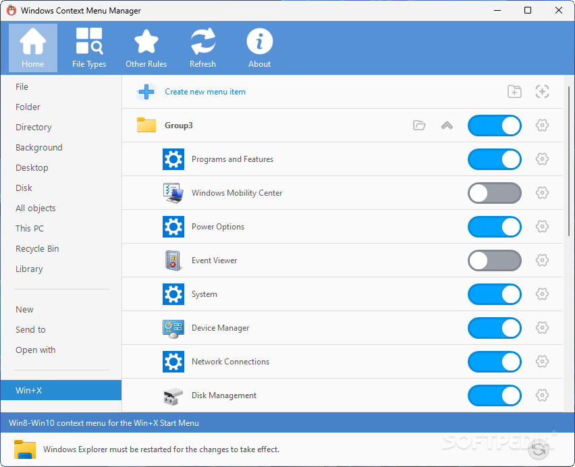Click the Event Viewer item label
The width and height of the screenshot is (575, 467).
tap(214, 260)
